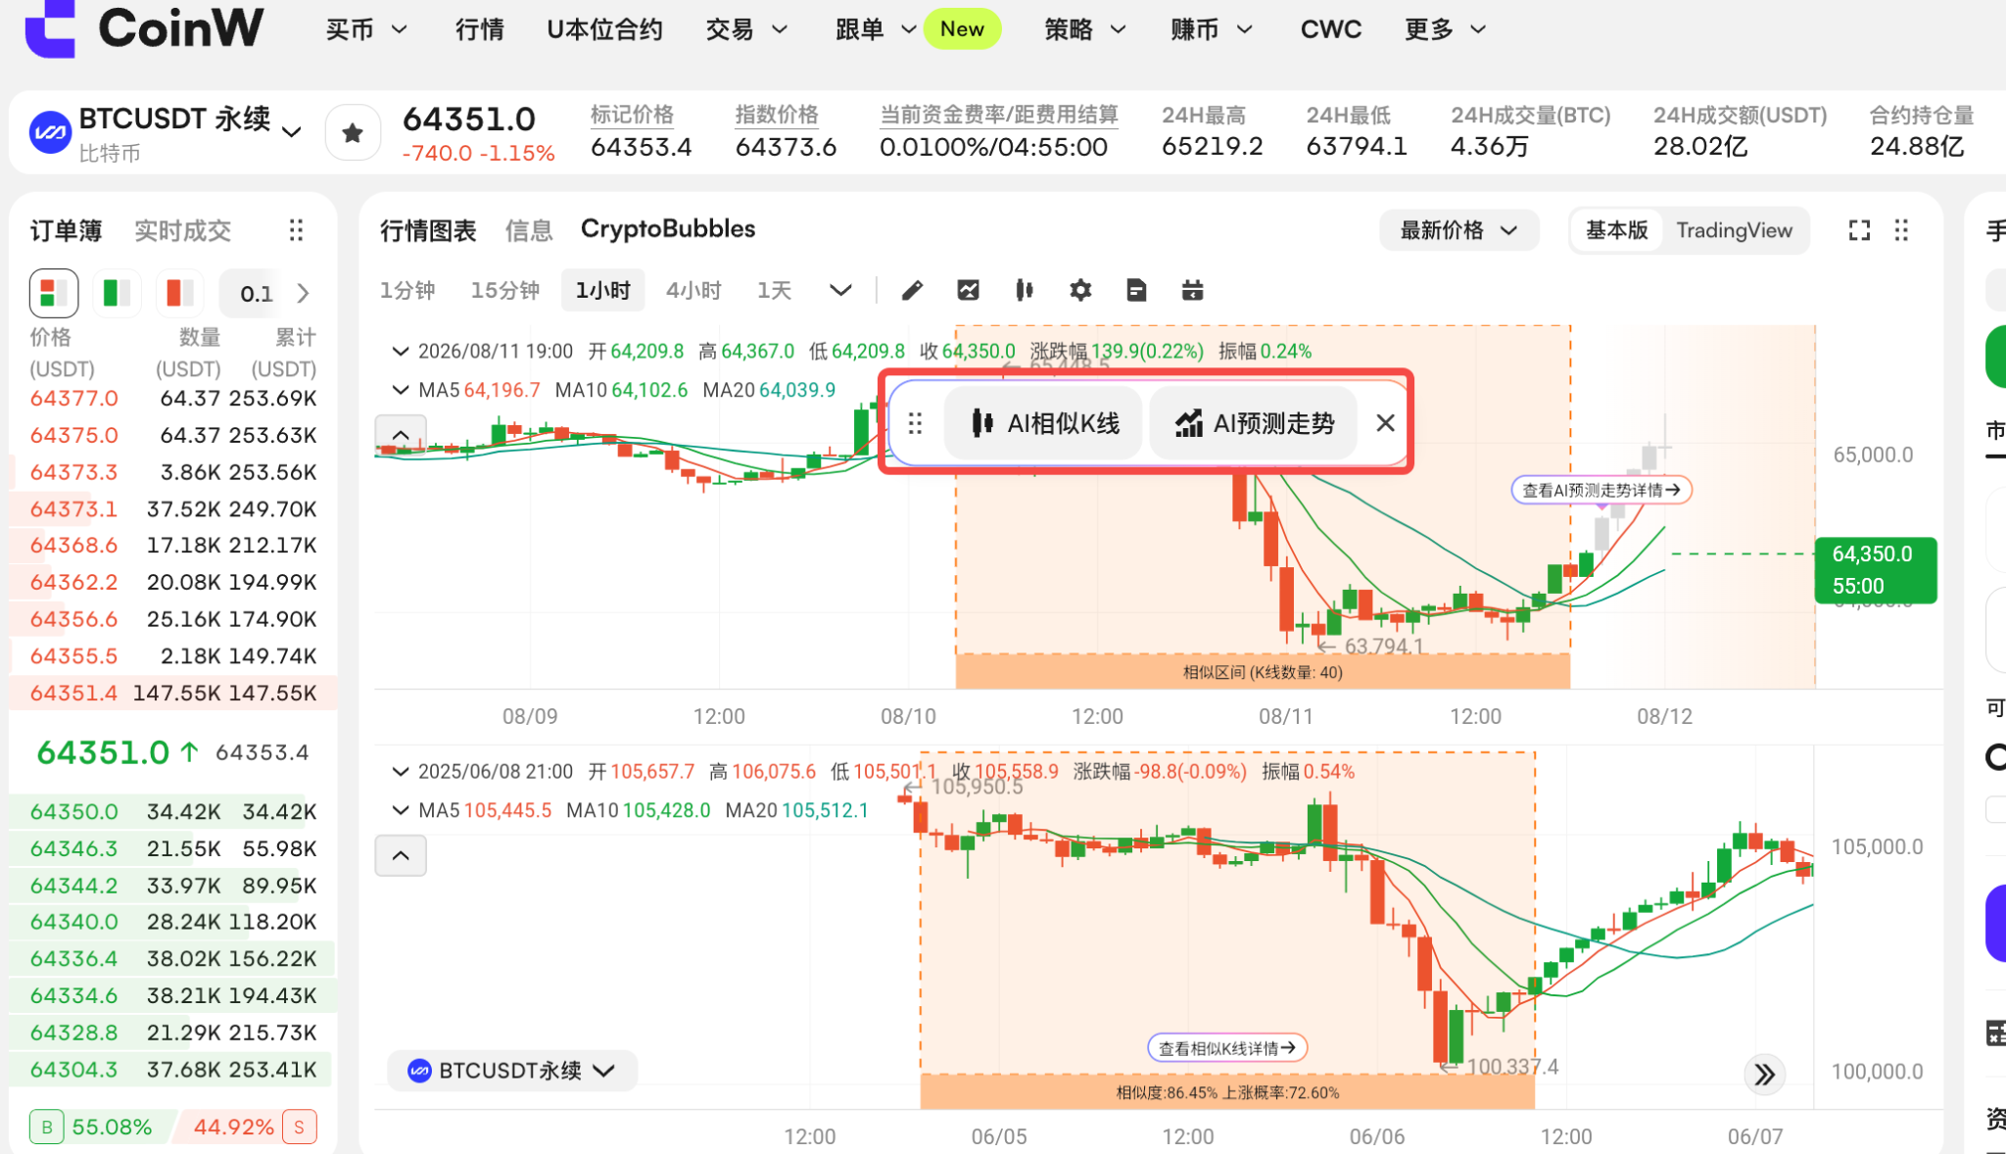Select the 1分钟 interval

[x=407, y=290]
